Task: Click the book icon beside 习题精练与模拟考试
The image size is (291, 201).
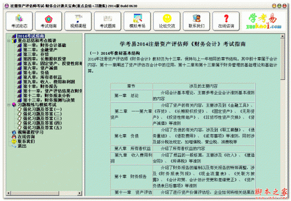Action: point(14,105)
